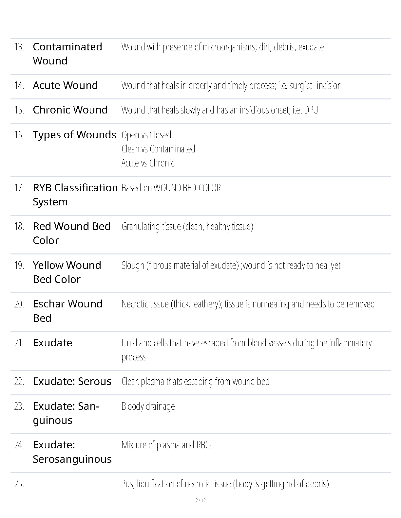Click Yellow Wound Bed Color term
This screenshot has width=401, height=518.
(x=67, y=272)
